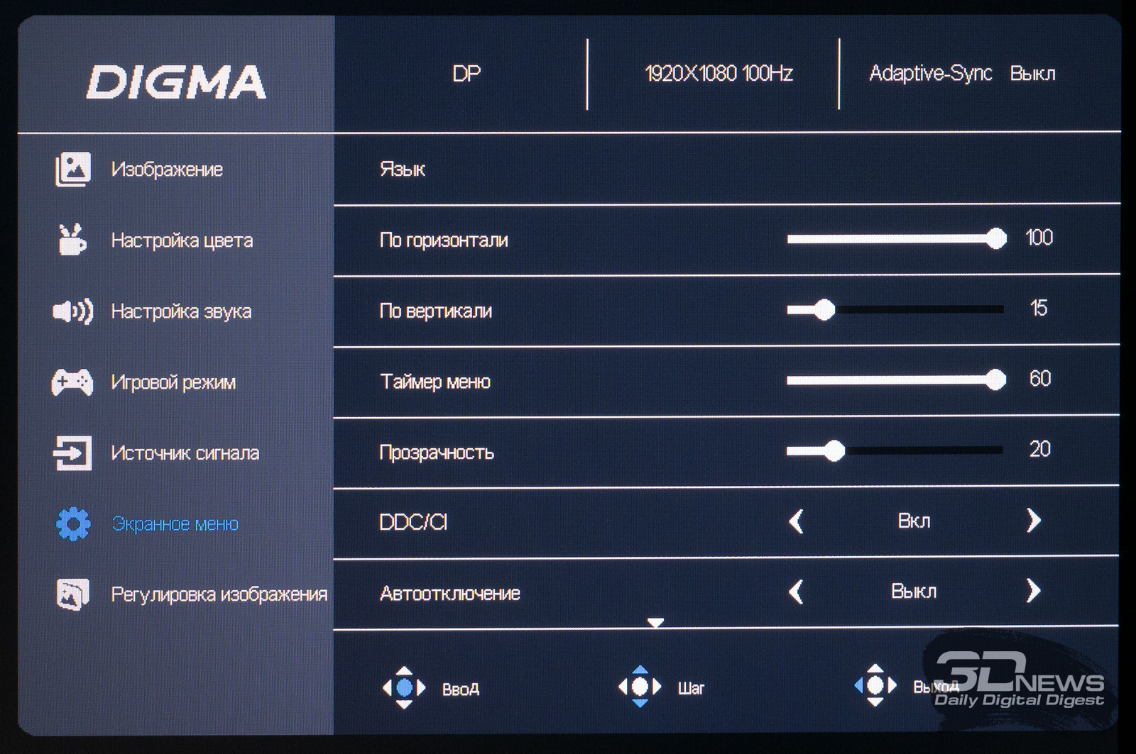Image resolution: width=1136 pixels, height=754 pixels.
Task: Click right arrow of Автоотключение setting
Action: [x=1033, y=591]
